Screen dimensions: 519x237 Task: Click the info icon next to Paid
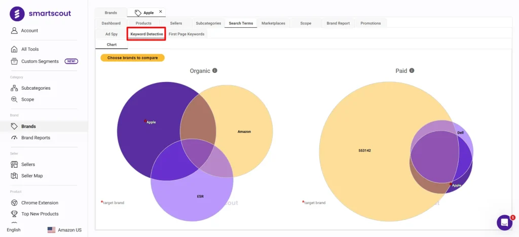click(x=412, y=70)
